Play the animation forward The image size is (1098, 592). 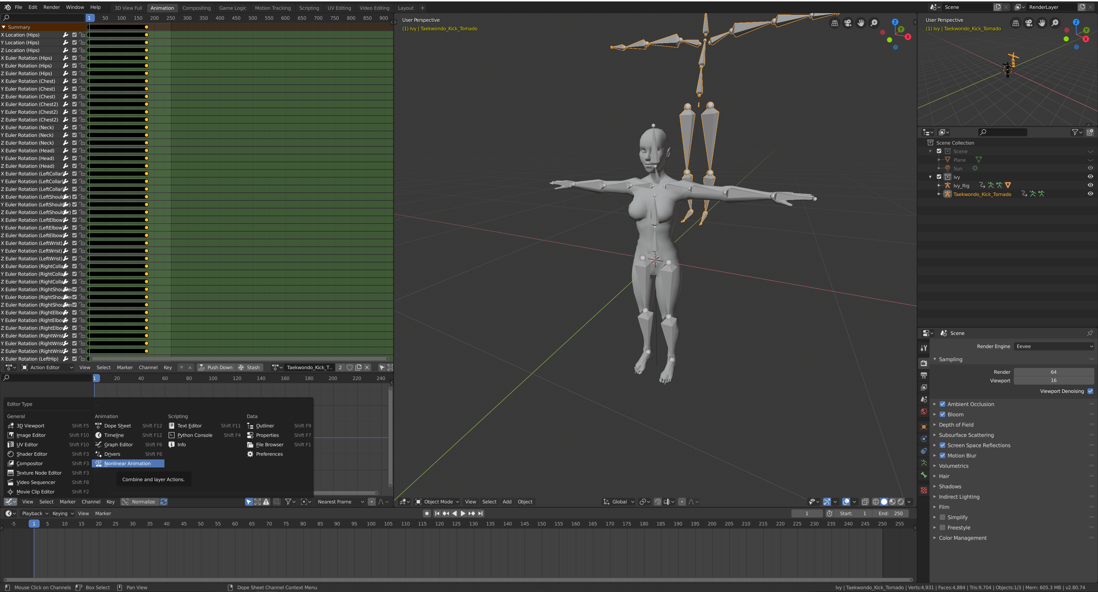point(463,514)
